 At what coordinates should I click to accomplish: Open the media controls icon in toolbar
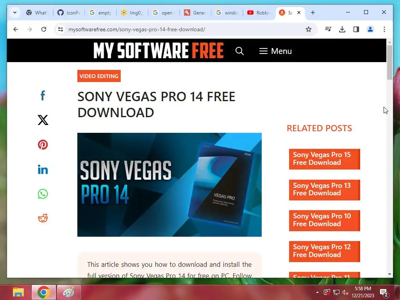click(x=328, y=29)
